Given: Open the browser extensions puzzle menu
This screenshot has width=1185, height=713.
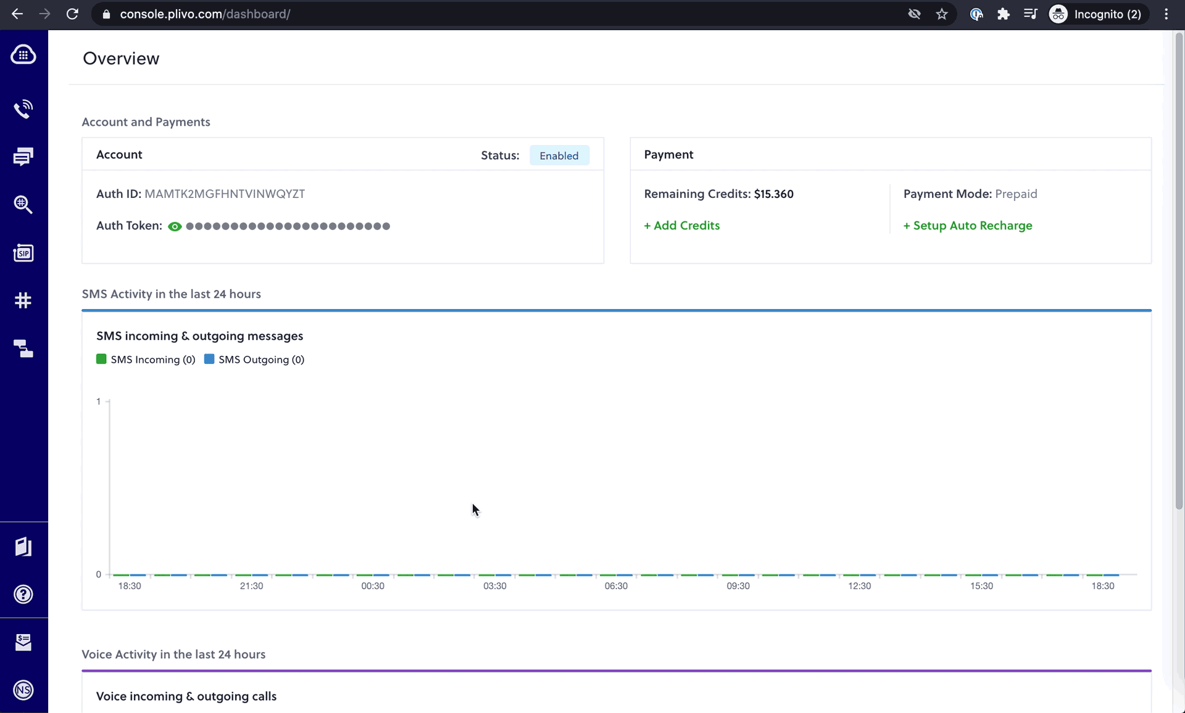Looking at the screenshot, I should tap(1004, 14).
